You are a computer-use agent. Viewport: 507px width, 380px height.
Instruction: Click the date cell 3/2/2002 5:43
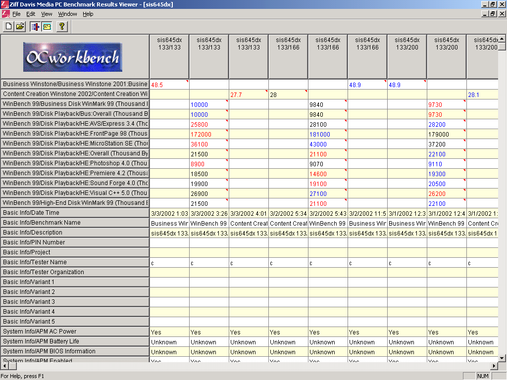click(x=328, y=213)
